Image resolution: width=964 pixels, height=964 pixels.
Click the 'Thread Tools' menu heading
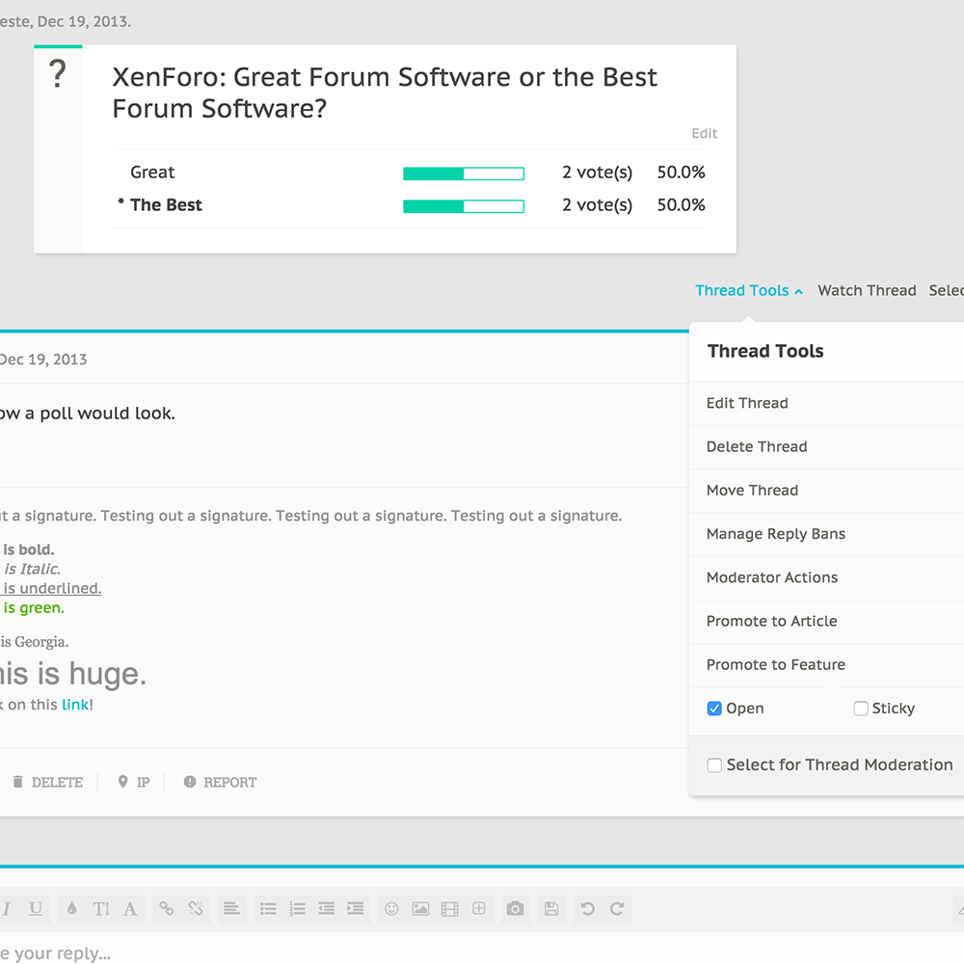[x=765, y=351]
